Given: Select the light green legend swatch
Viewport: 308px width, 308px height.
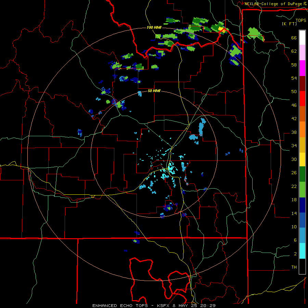Looking at the screenshot, I should tap(302, 190).
